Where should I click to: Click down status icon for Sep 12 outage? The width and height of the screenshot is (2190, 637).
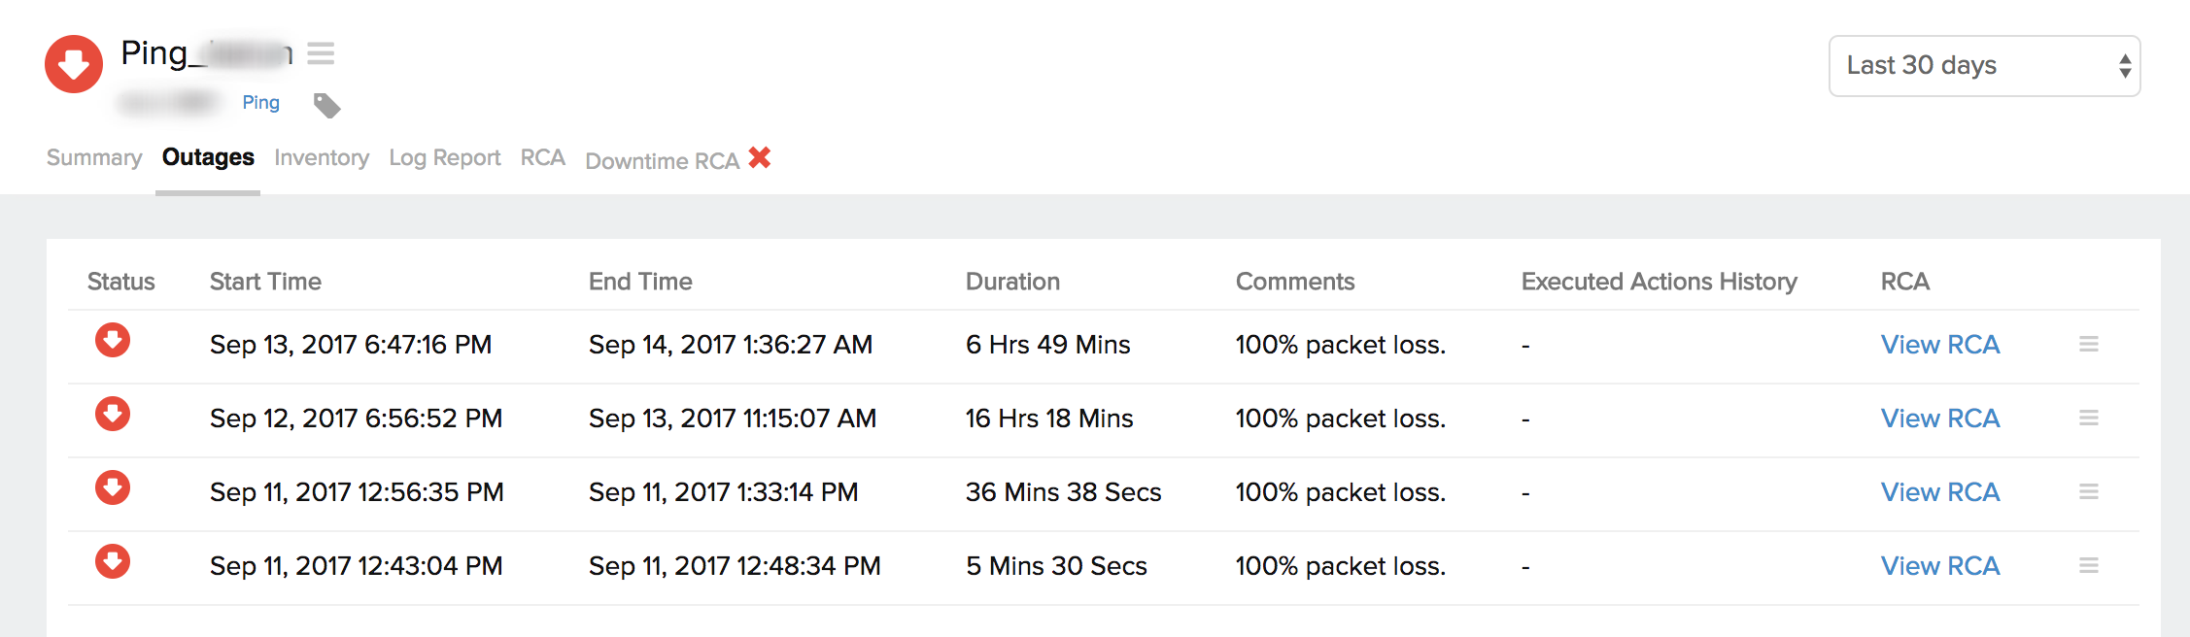113,415
